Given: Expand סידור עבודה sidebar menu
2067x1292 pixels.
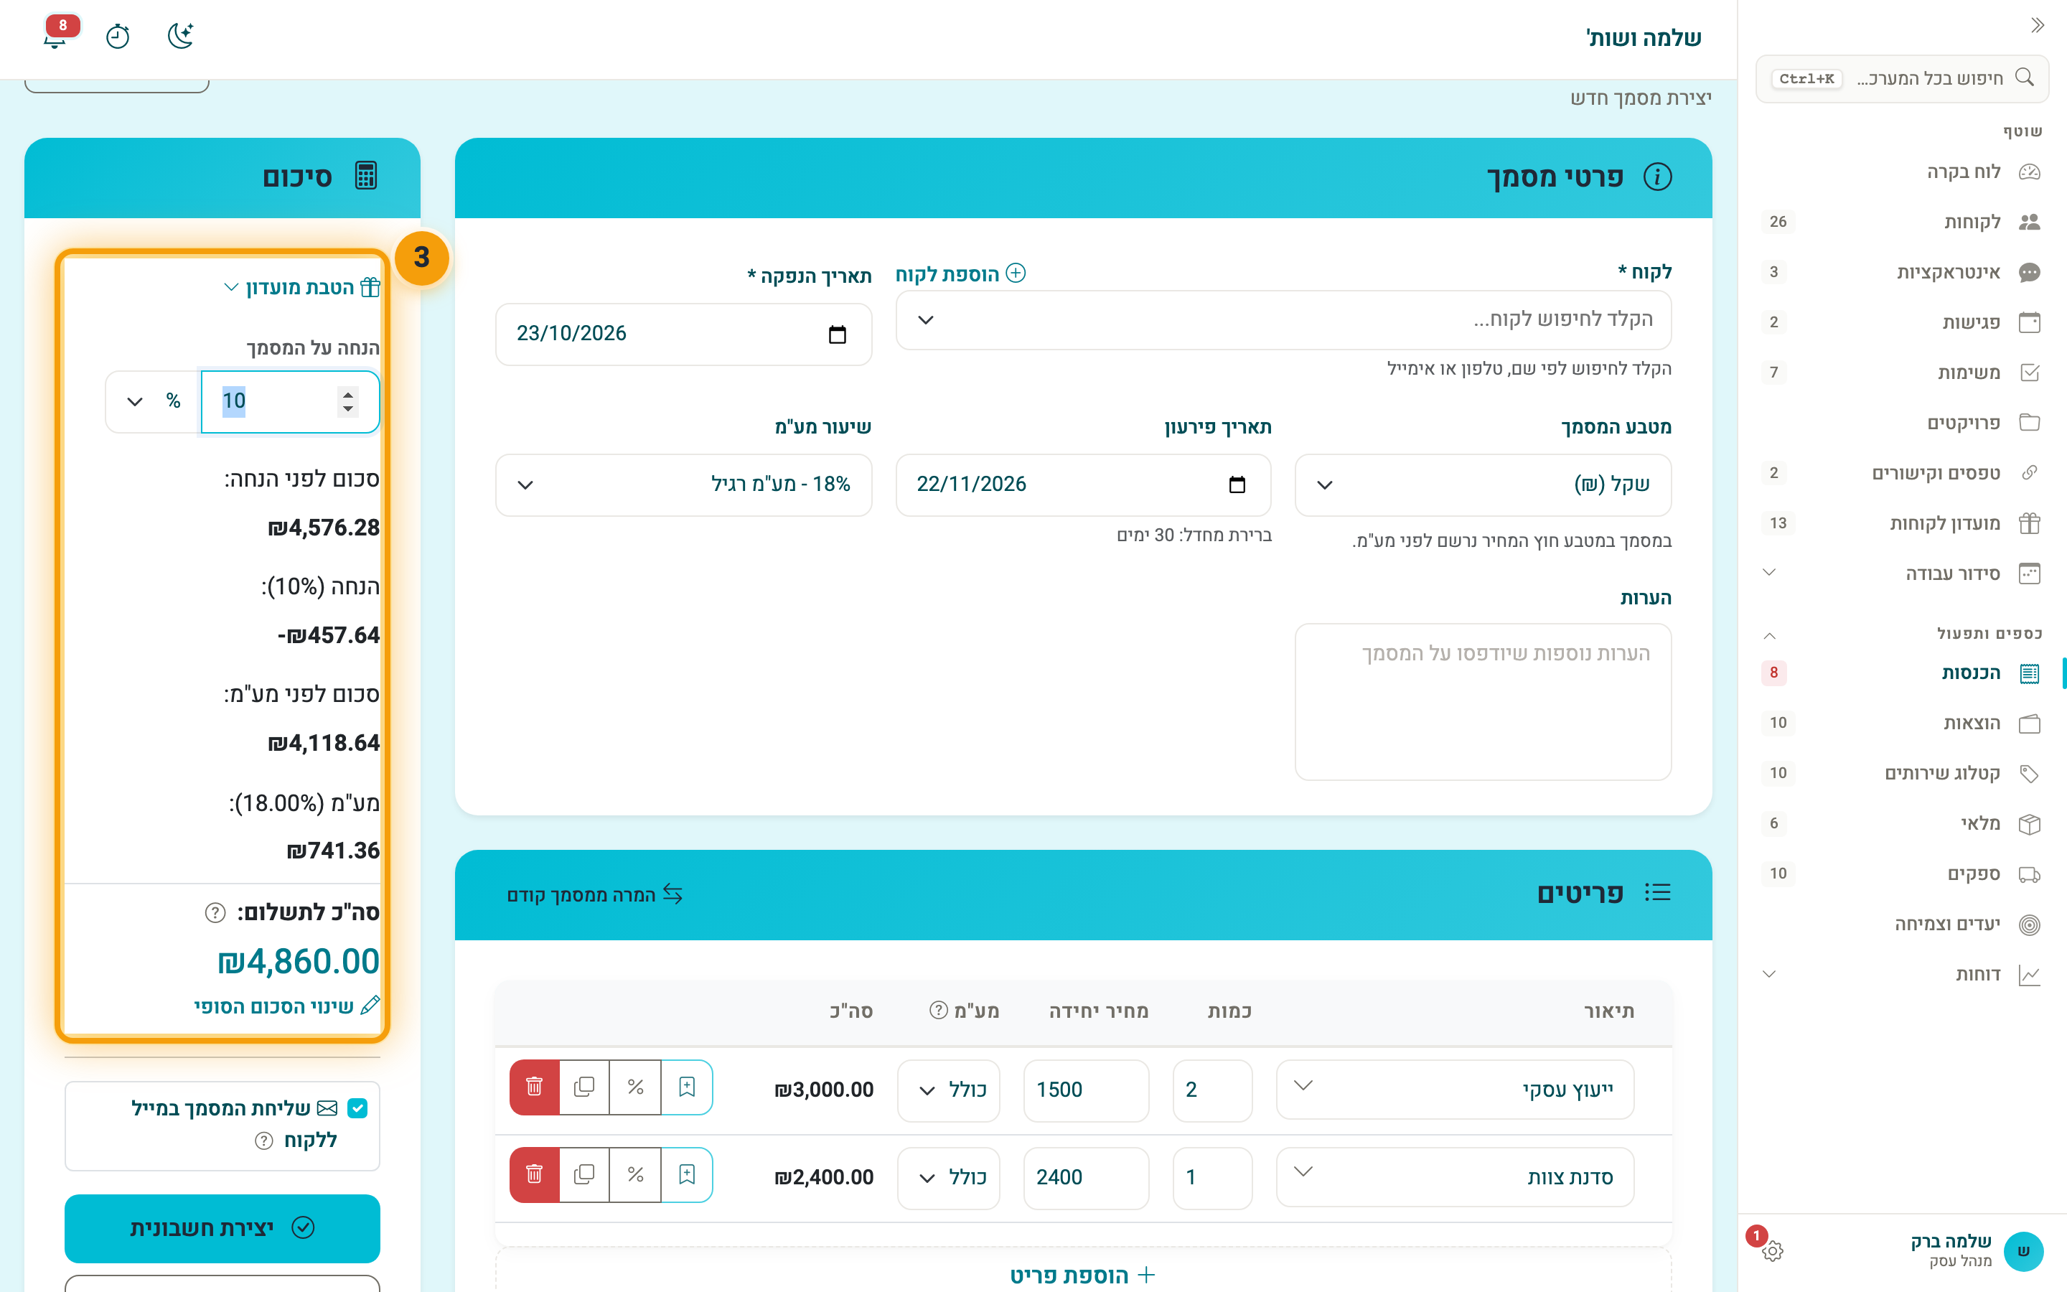Looking at the screenshot, I should point(1901,574).
